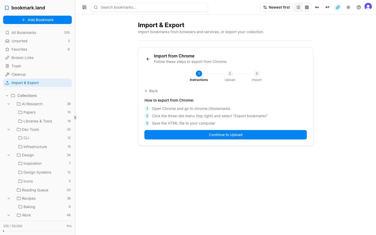Switch to list view layout

[298, 7]
